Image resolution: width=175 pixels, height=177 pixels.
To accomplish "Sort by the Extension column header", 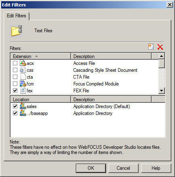I will [40, 56].
